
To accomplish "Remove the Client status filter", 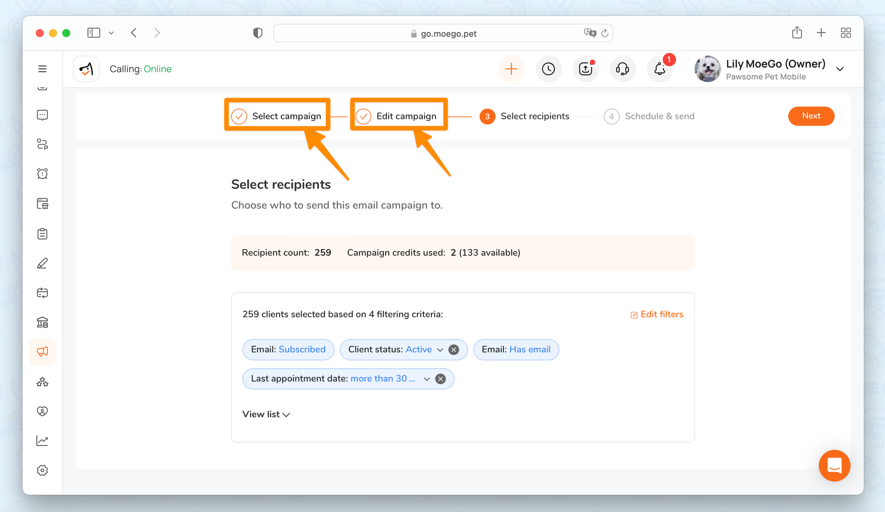I will [x=454, y=350].
